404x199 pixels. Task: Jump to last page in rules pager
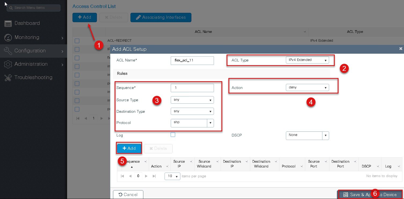point(154,176)
